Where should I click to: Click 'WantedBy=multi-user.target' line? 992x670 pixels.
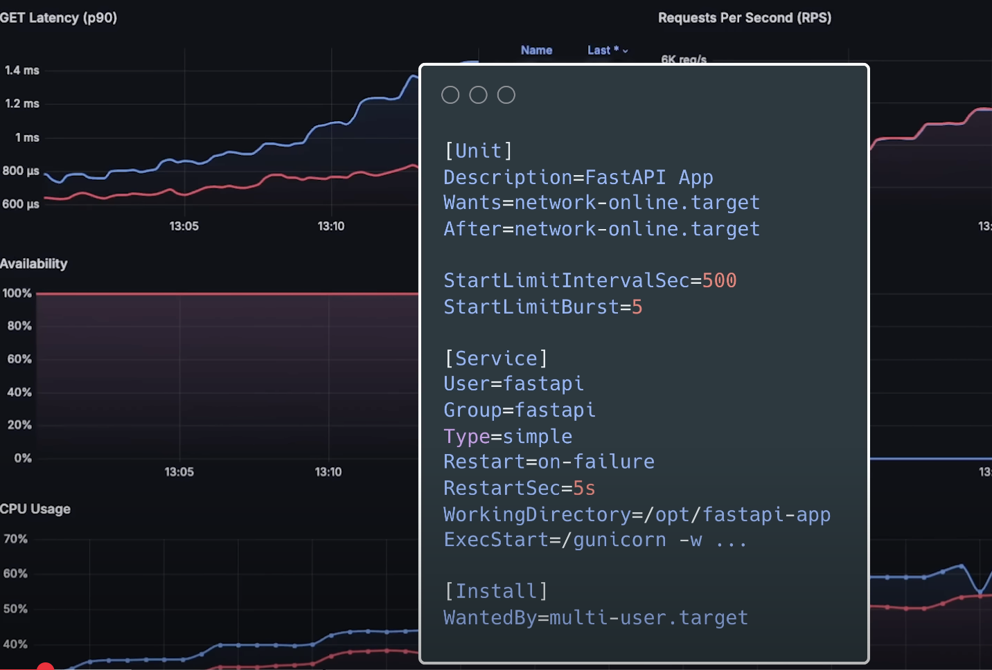(x=596, y=617)
